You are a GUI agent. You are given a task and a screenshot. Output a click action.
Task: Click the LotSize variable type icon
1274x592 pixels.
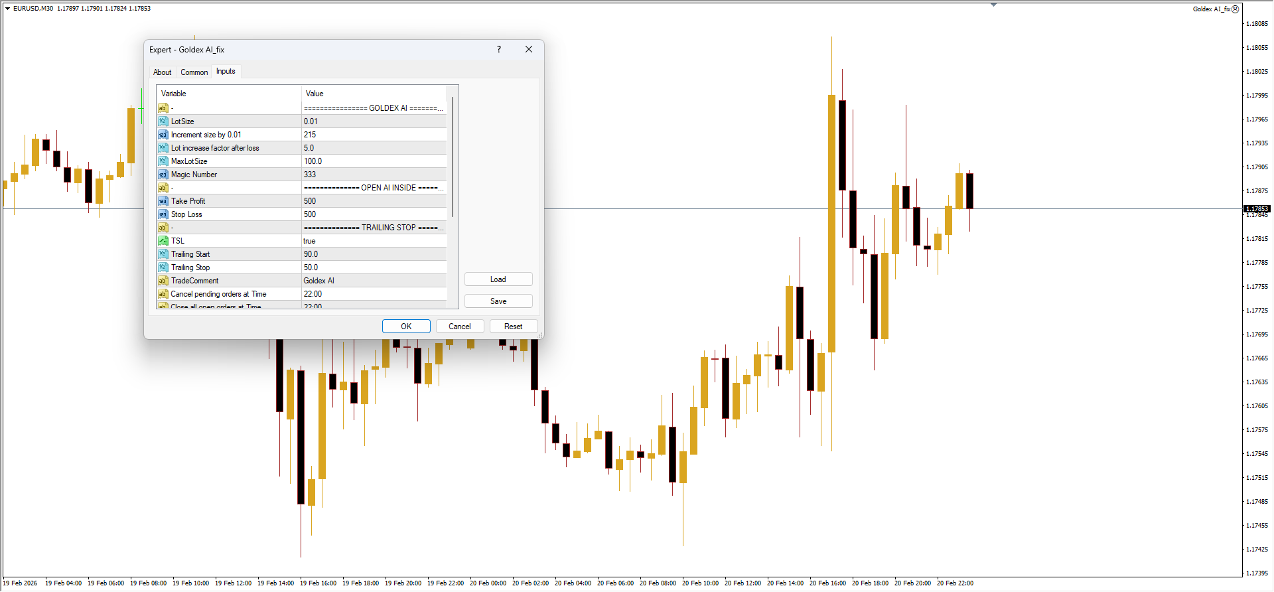(x=163, y=121)
